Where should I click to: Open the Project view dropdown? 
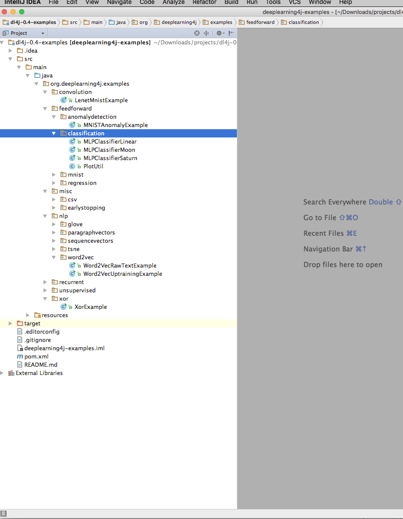[x=43, y=33]
